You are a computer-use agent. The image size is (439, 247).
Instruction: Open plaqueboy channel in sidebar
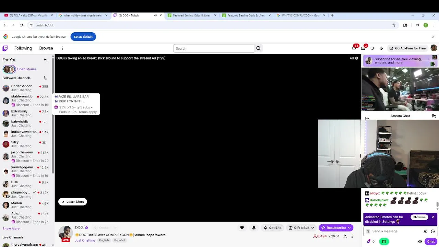pos(26,195)
